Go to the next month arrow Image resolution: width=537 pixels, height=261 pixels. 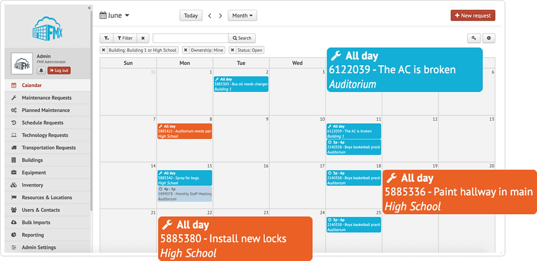pyautogui.click(x=220, y=16)
